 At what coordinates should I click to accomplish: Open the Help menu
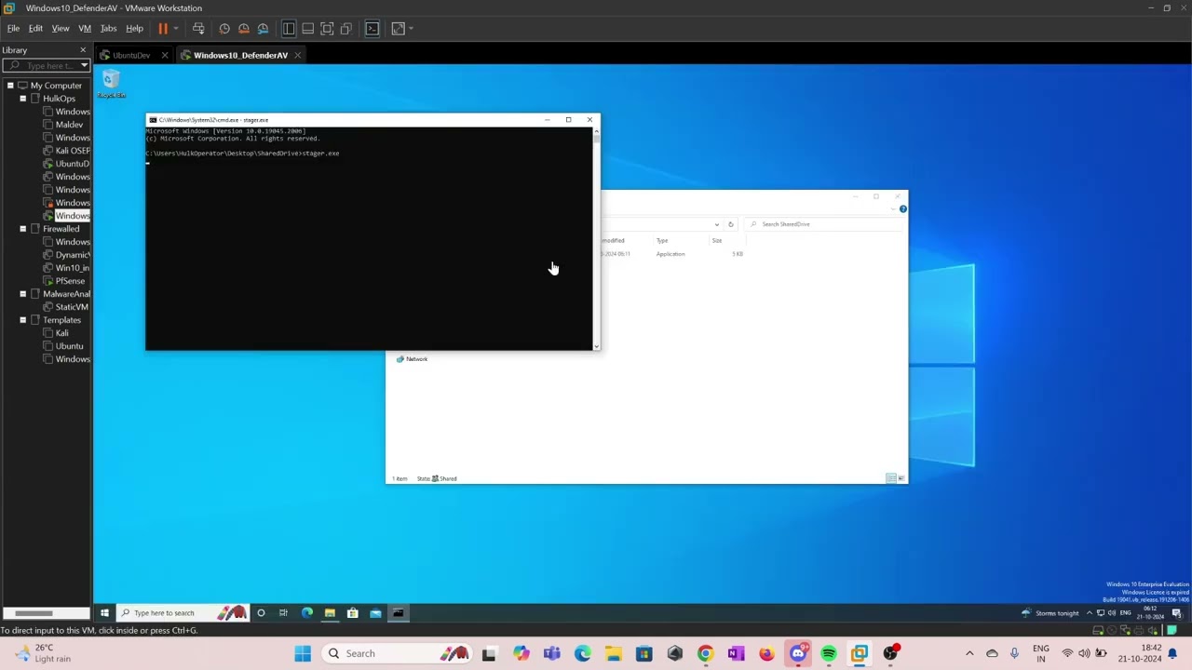point(134,29)
